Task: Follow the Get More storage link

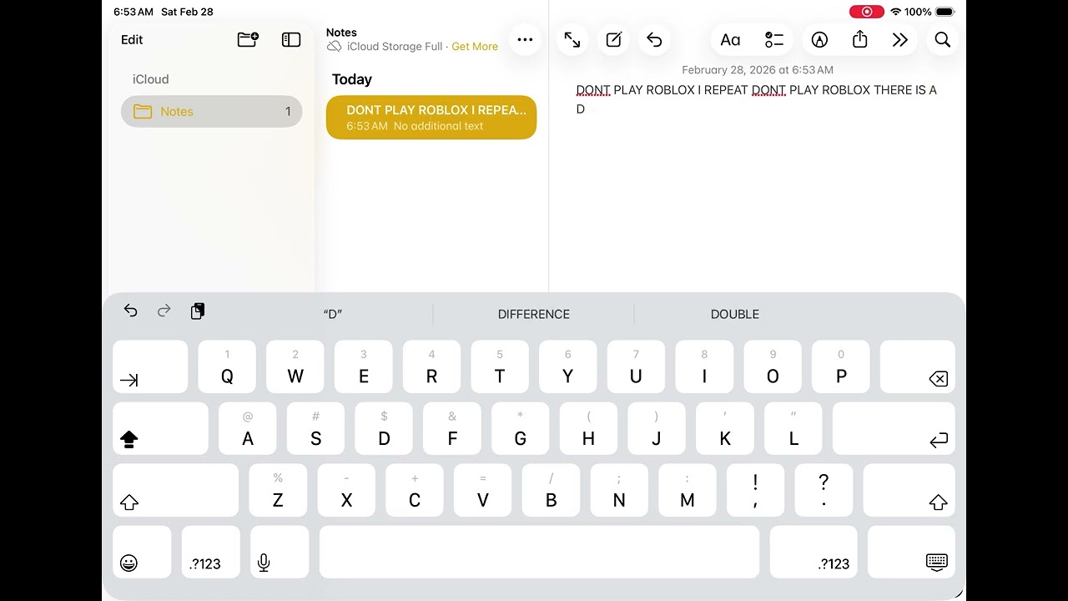Action: click(x=475, y=47)
